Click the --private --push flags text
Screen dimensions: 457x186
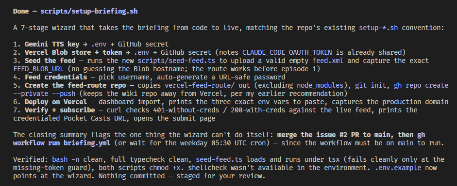pyautogui.click(x=44, y=93)
